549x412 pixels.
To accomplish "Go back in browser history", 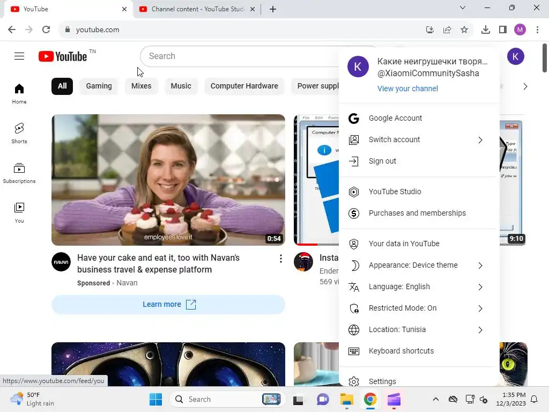I will coord(12,30).
